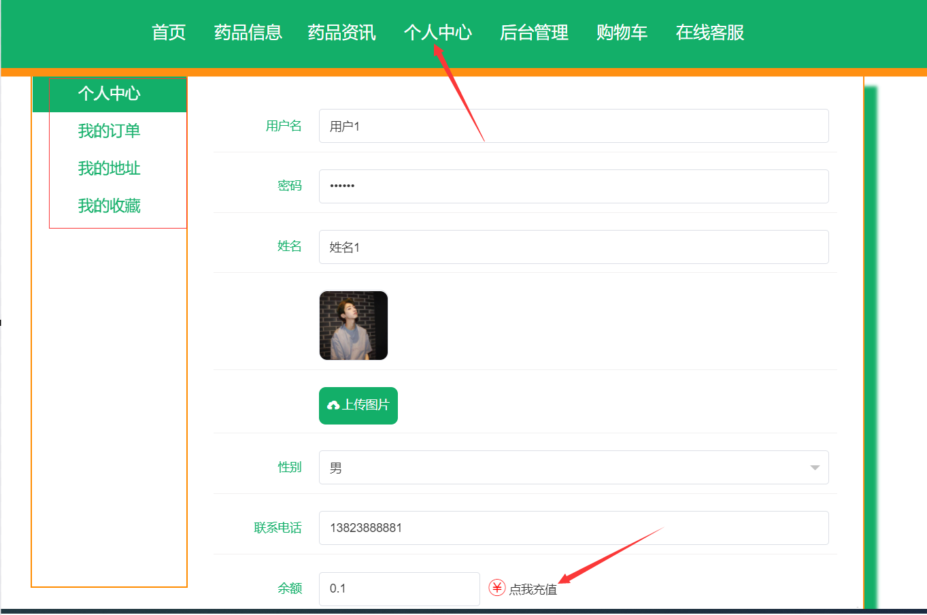Select the 个人中心 sidebar tab
Image resolution: width=927 pixels, height=615 pixels.
[x=109, y=94]
